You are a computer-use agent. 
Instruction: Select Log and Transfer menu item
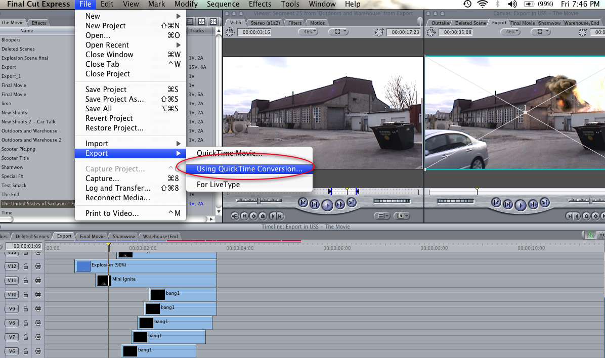(x=131, y=188)
